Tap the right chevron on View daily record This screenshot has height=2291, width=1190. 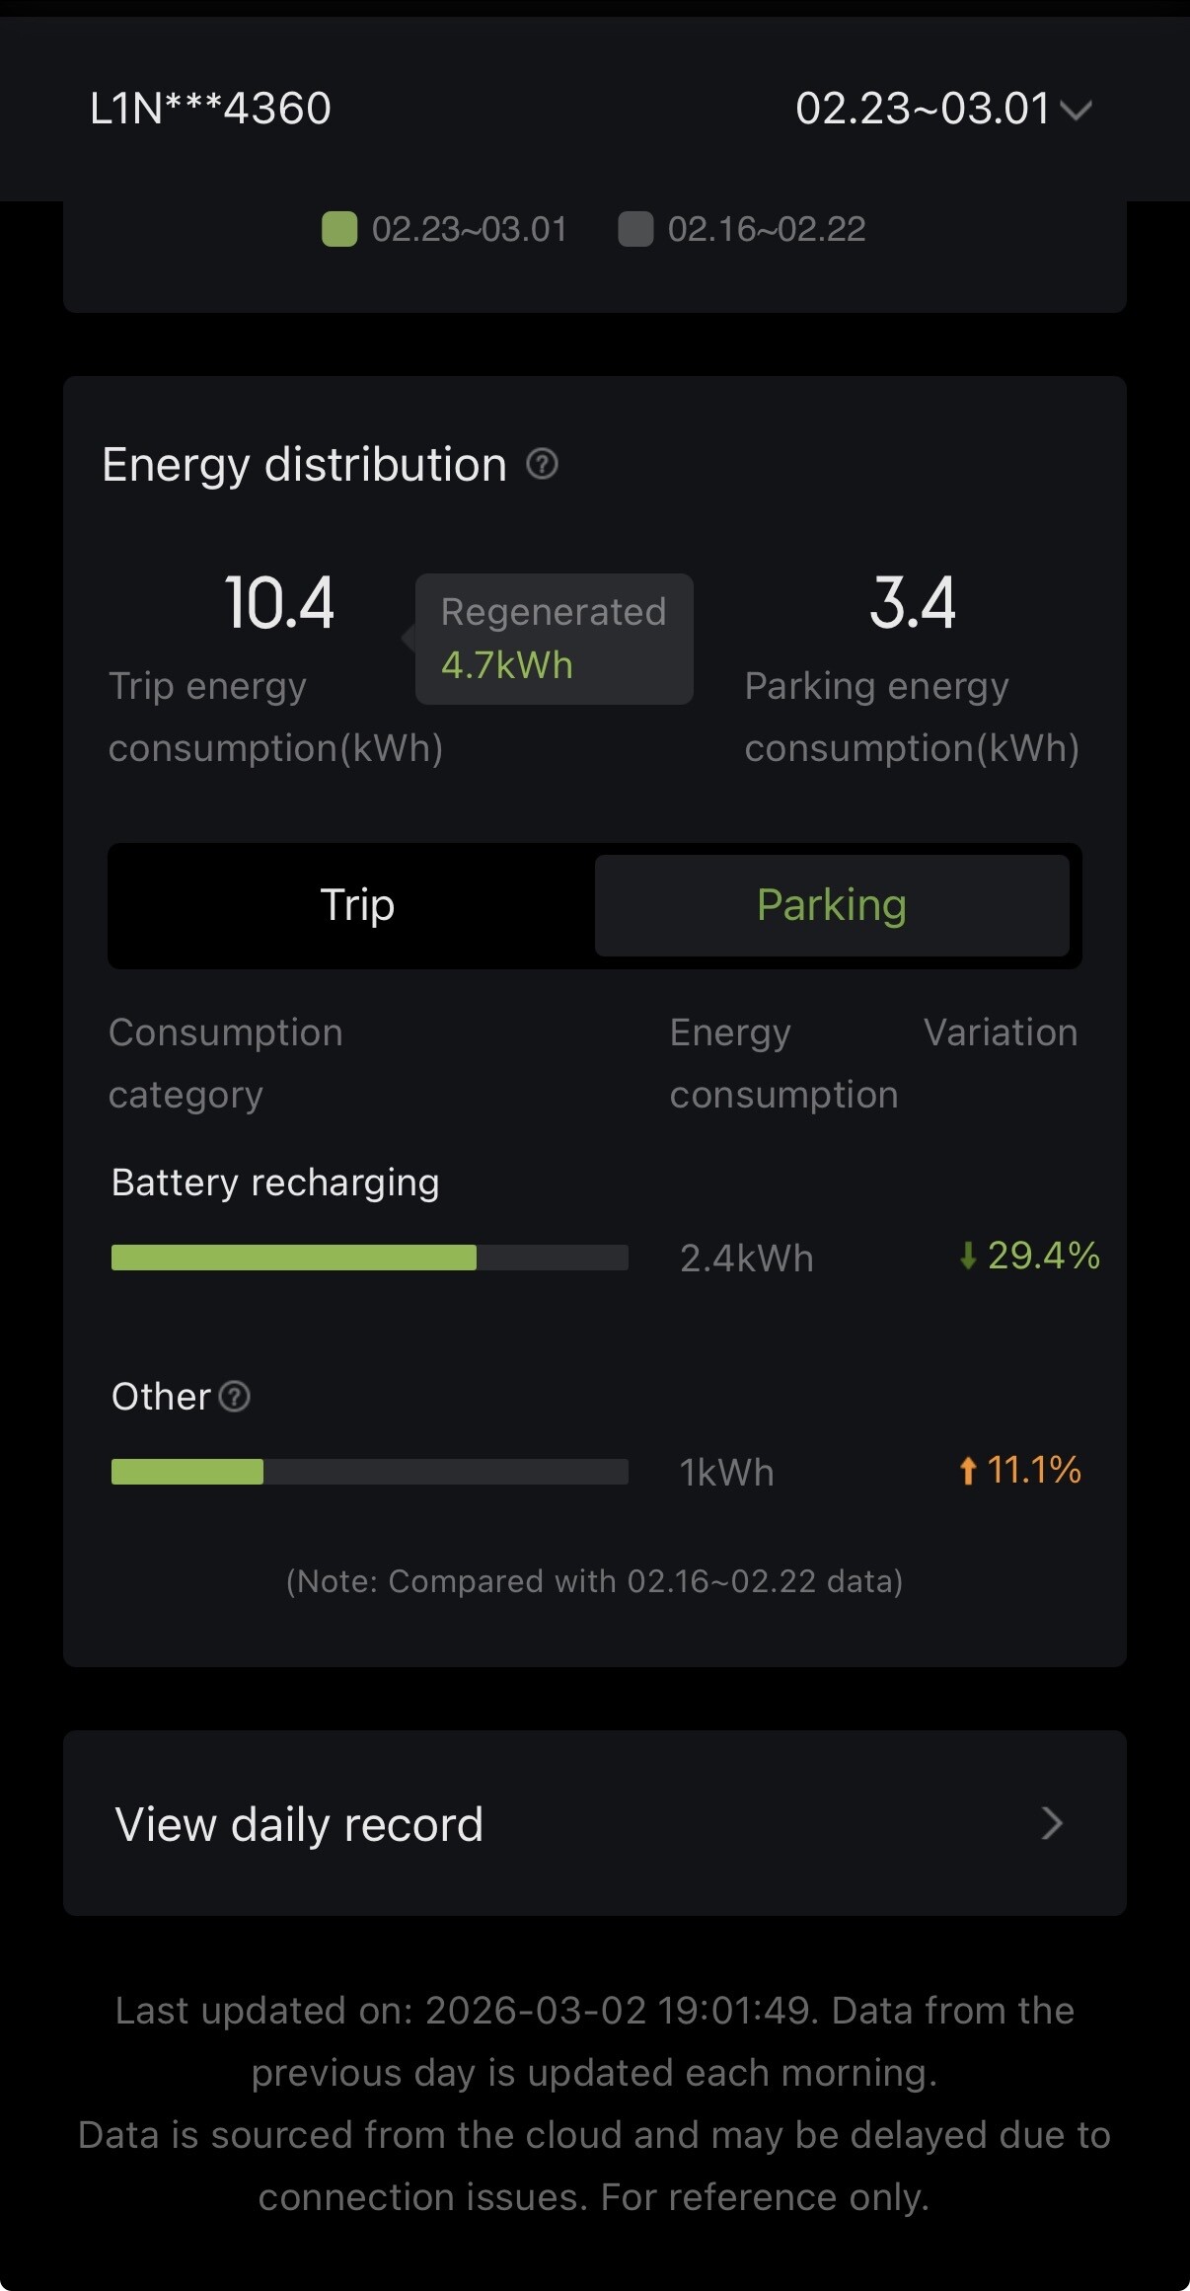(1052, 1823)
